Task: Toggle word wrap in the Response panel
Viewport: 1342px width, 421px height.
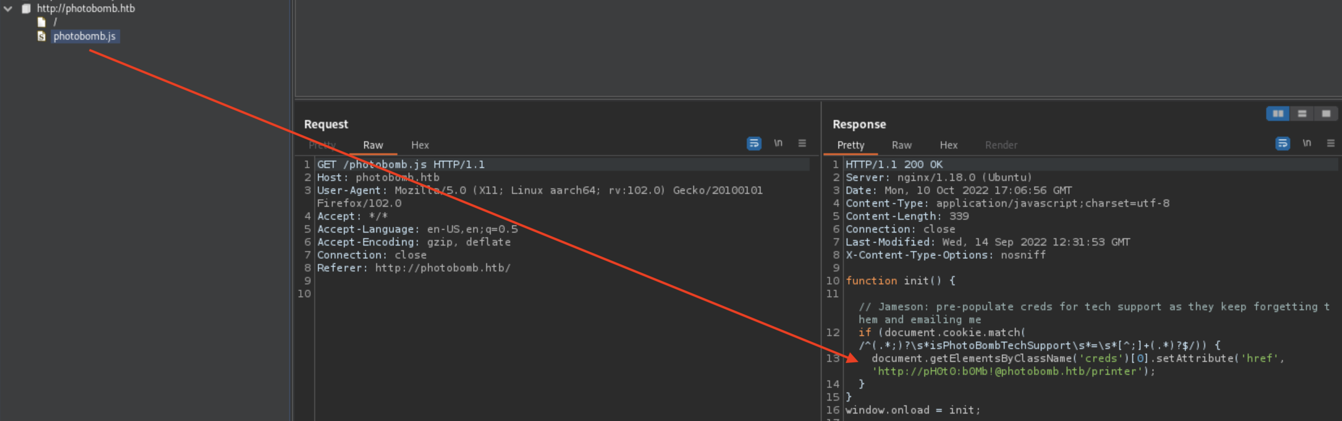Action: click(1282, 144)
